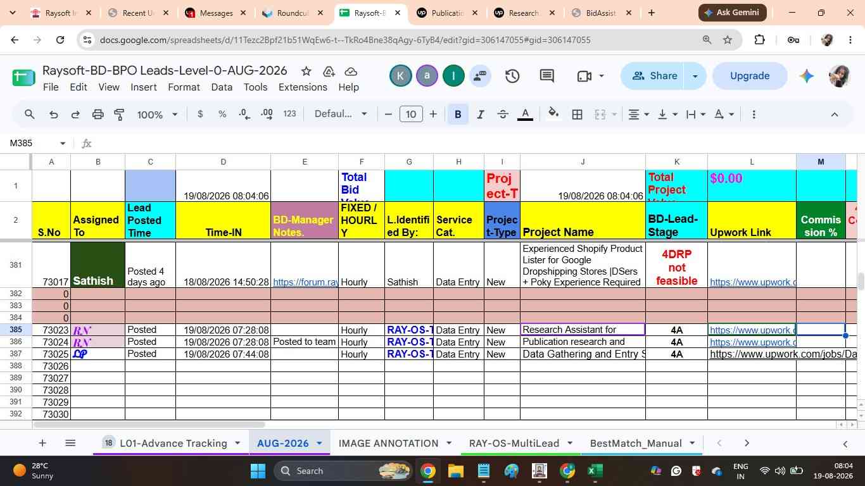
Task: Open the Extensions menu
Action: pyautogui.click(x=303, y=87)
